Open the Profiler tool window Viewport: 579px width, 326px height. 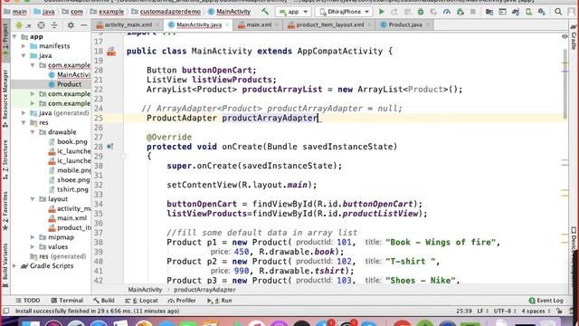pos(182,301)
